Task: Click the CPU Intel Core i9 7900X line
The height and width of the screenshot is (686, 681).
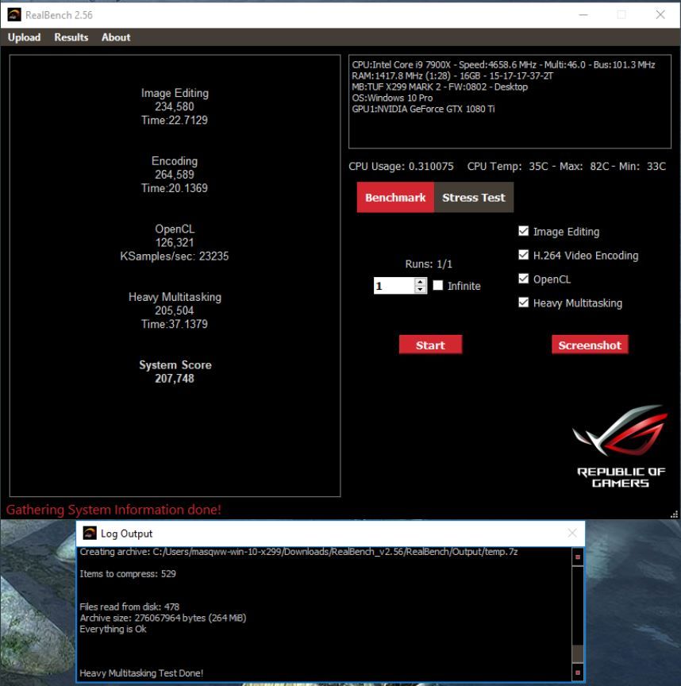Action: [x=503, y=65]
